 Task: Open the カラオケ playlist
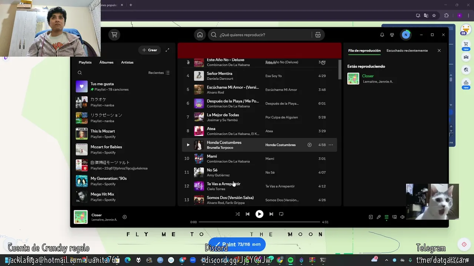(124, 102)
